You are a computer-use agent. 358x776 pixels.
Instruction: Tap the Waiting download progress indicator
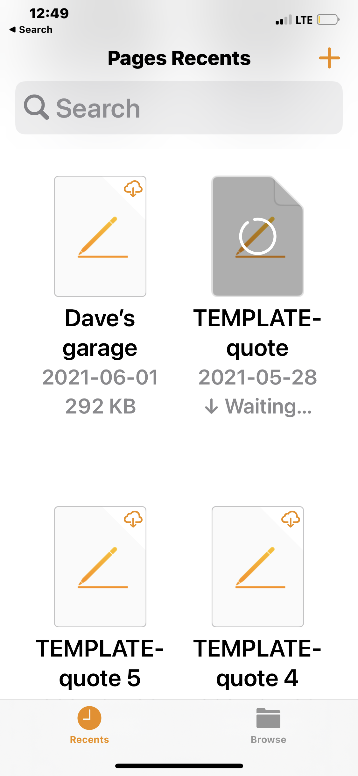coord(257,406)
